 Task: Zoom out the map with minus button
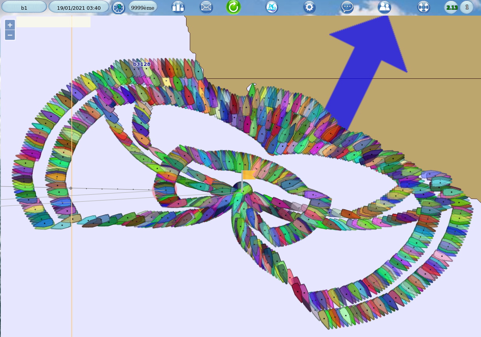(x=10, y=35)
